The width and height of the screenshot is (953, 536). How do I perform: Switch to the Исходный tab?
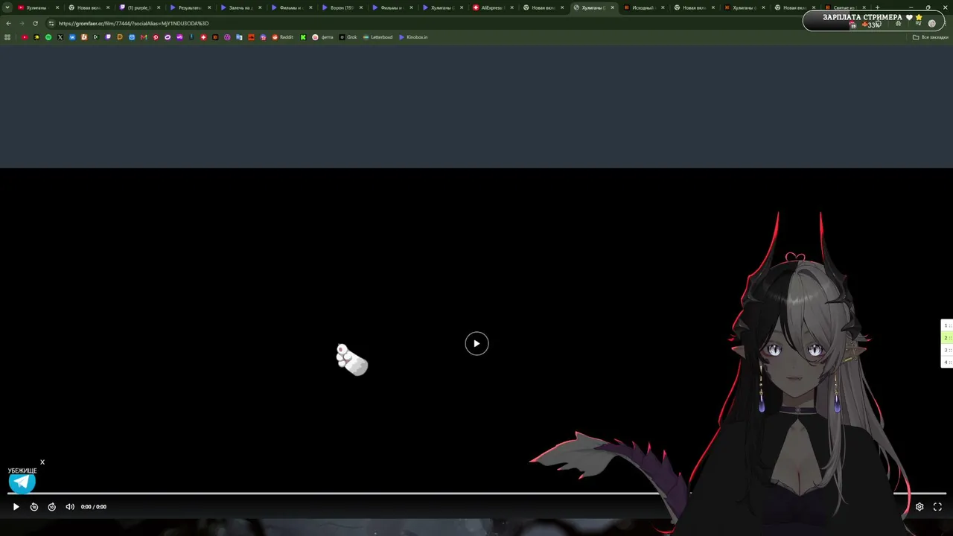tap(643, 7)
